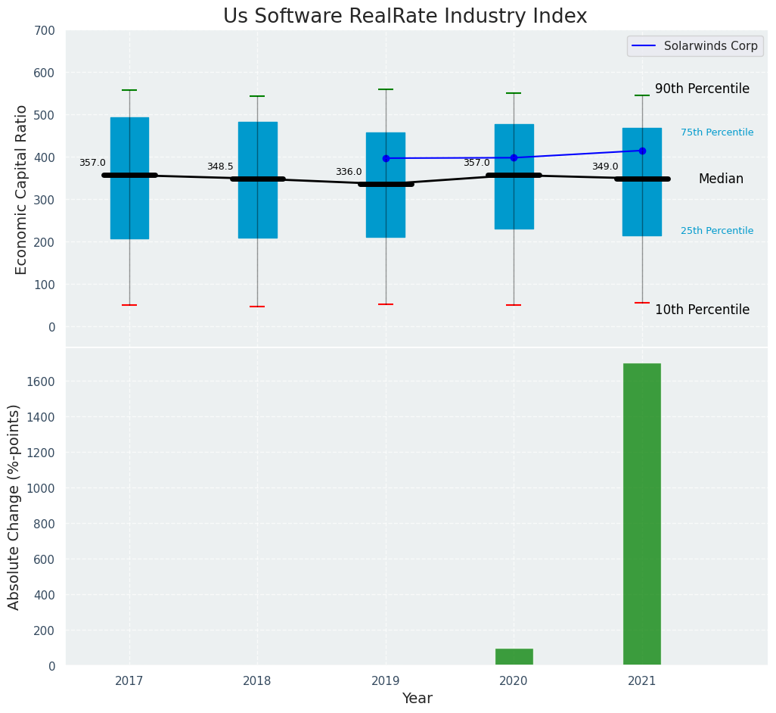Click the 75th Percentile annotation
Image resolution: width=776 pixels, height=713 pixels.
click(716, 132)
